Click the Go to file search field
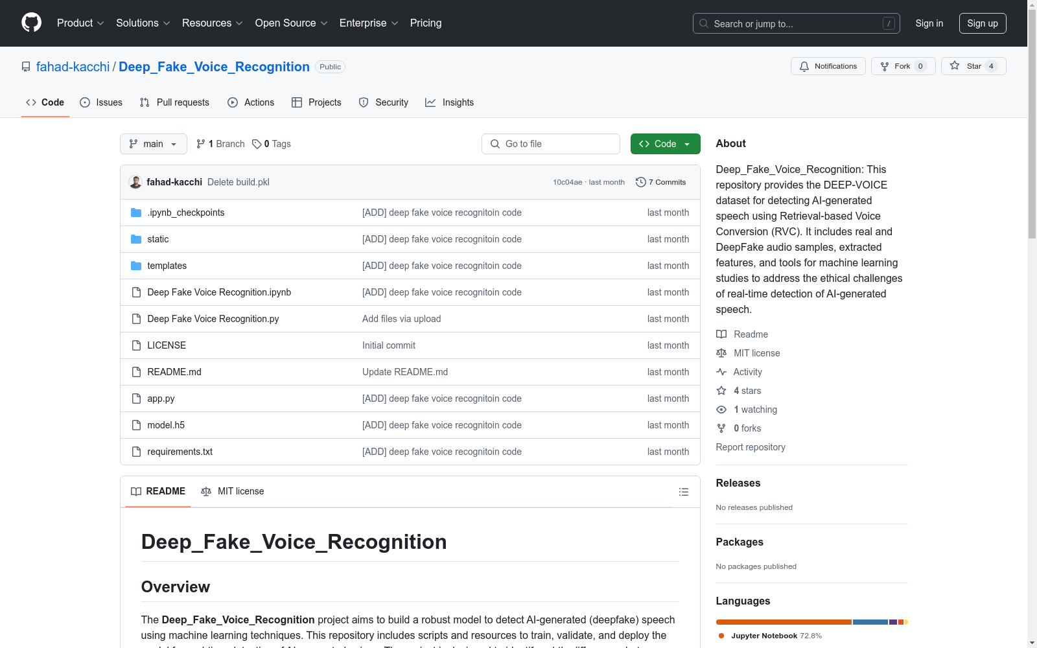Viewport: 1037px width, 648px height. click(x=551, y=144)
